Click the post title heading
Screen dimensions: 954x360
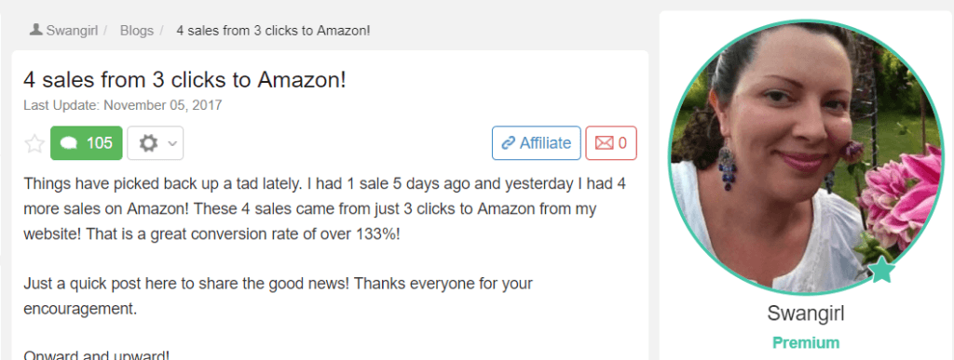pyautogui.click(x=185, y=79)
